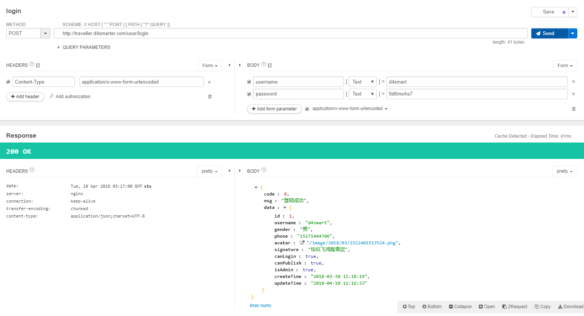This screenshot has height=316, width=584.
Task: Jump to Bottom of response
Action: pyautogui.click(x=432, y=307)
